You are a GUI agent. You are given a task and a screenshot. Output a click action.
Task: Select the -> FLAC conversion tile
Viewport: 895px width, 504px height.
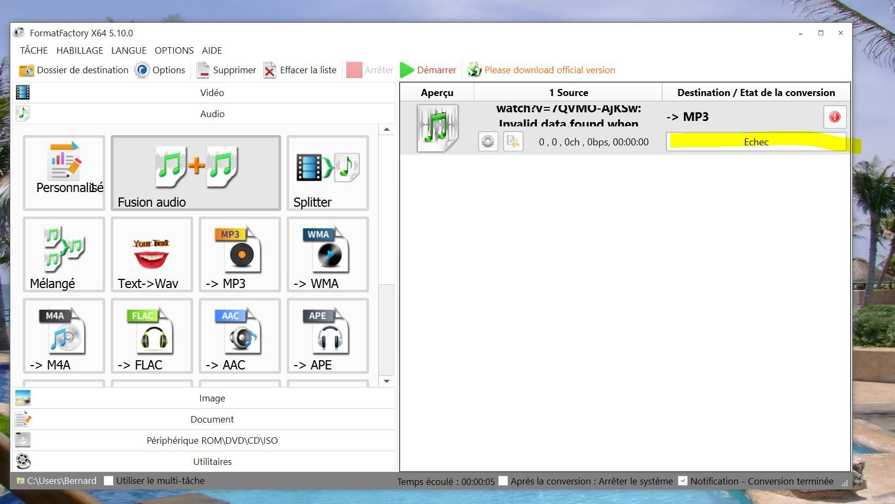[152, 336]
